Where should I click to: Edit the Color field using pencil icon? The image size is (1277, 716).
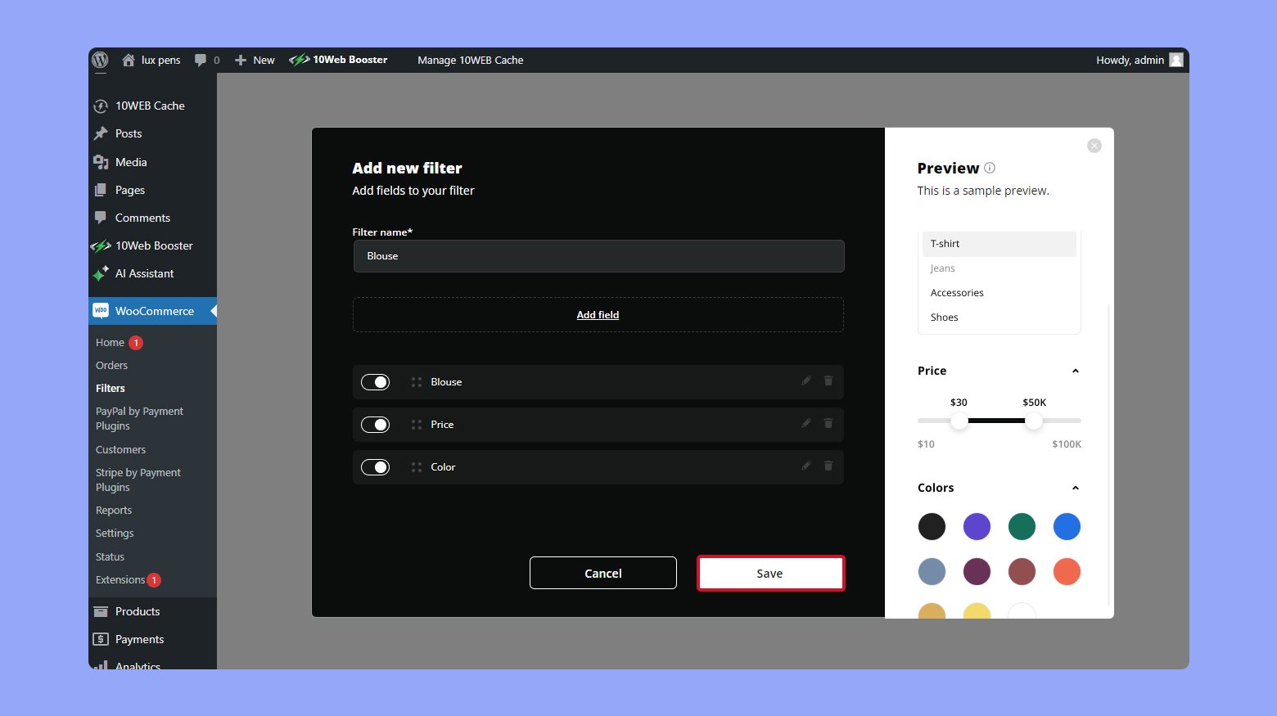point(806,466)
